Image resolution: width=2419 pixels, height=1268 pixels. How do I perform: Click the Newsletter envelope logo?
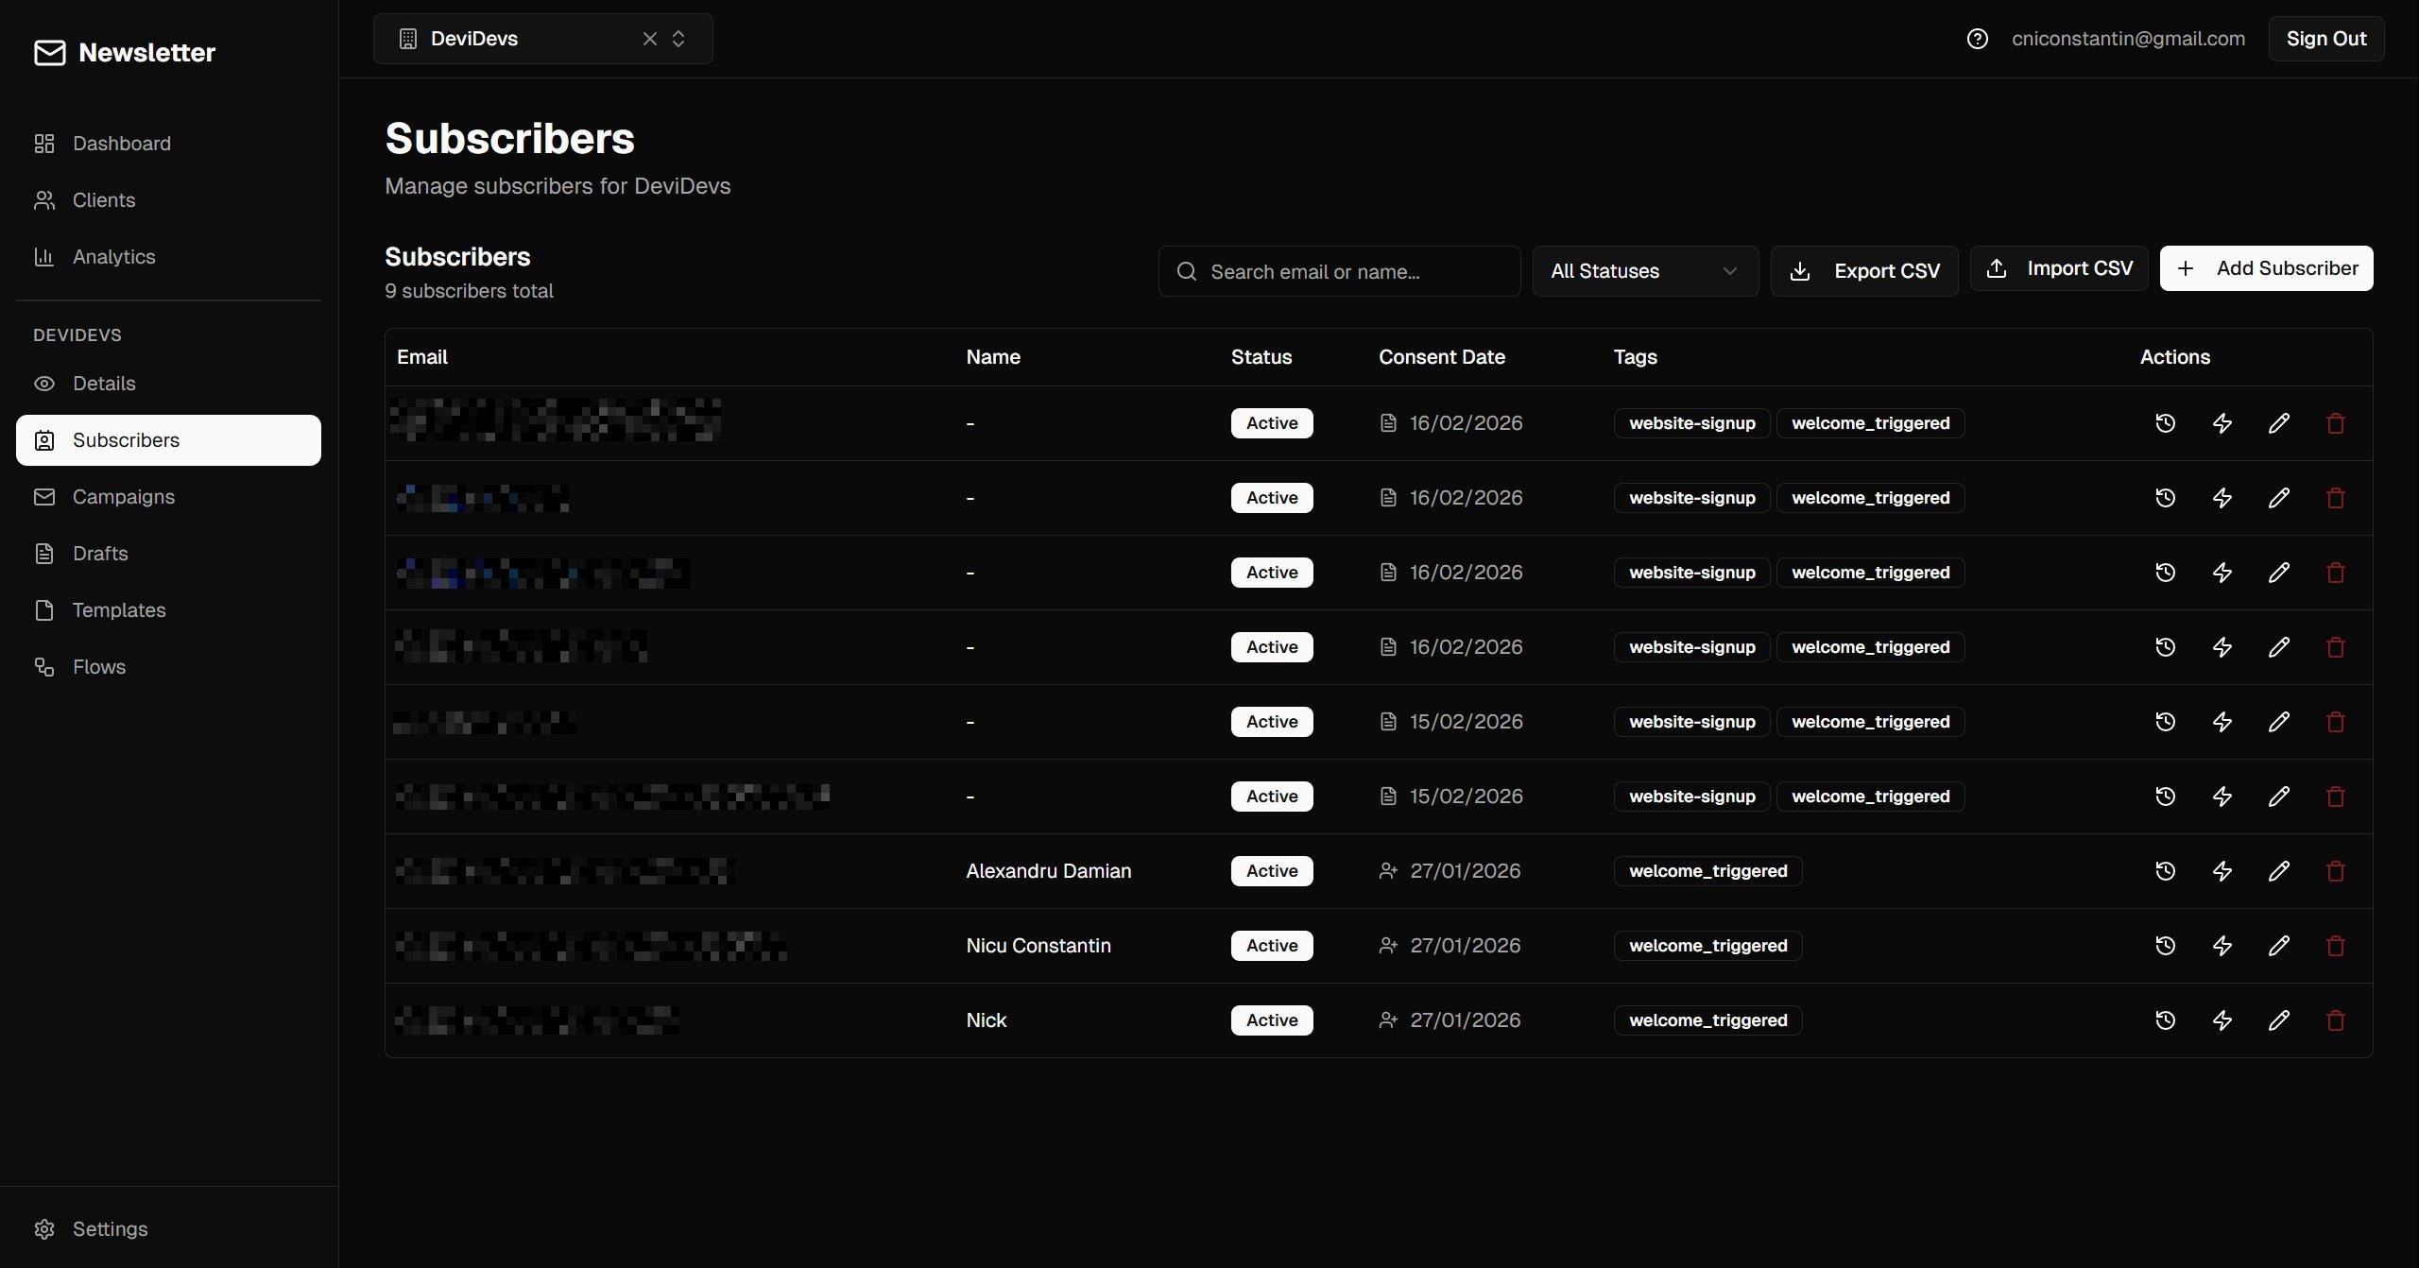50,53
